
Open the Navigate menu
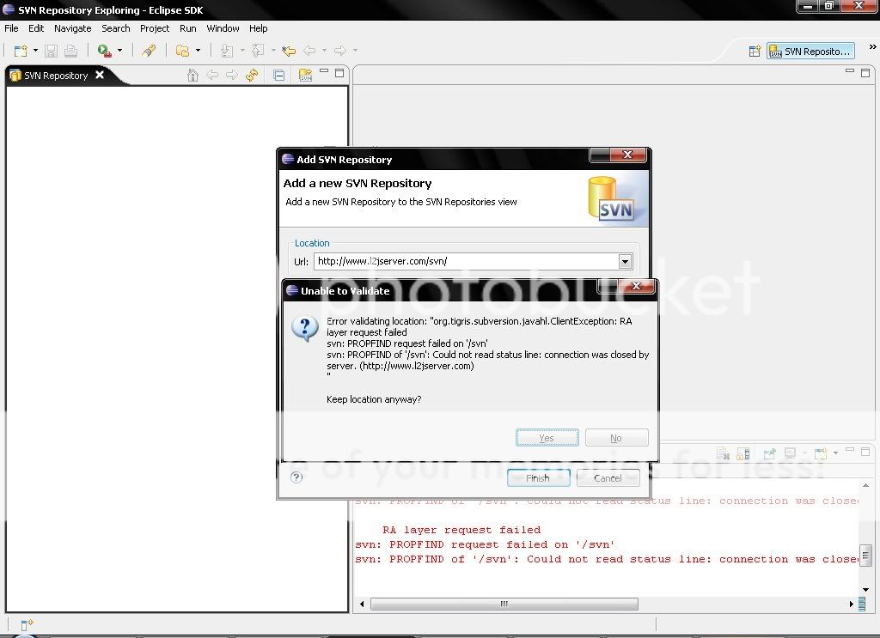point(72,28)
